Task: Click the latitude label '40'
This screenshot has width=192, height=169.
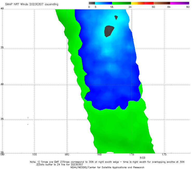Action: [2, 8]
